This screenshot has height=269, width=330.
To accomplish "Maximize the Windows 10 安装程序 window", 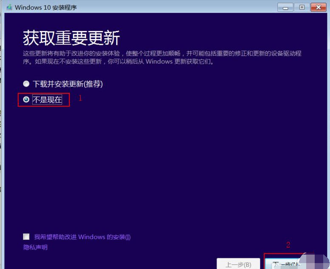I will (x=302, y=7).
